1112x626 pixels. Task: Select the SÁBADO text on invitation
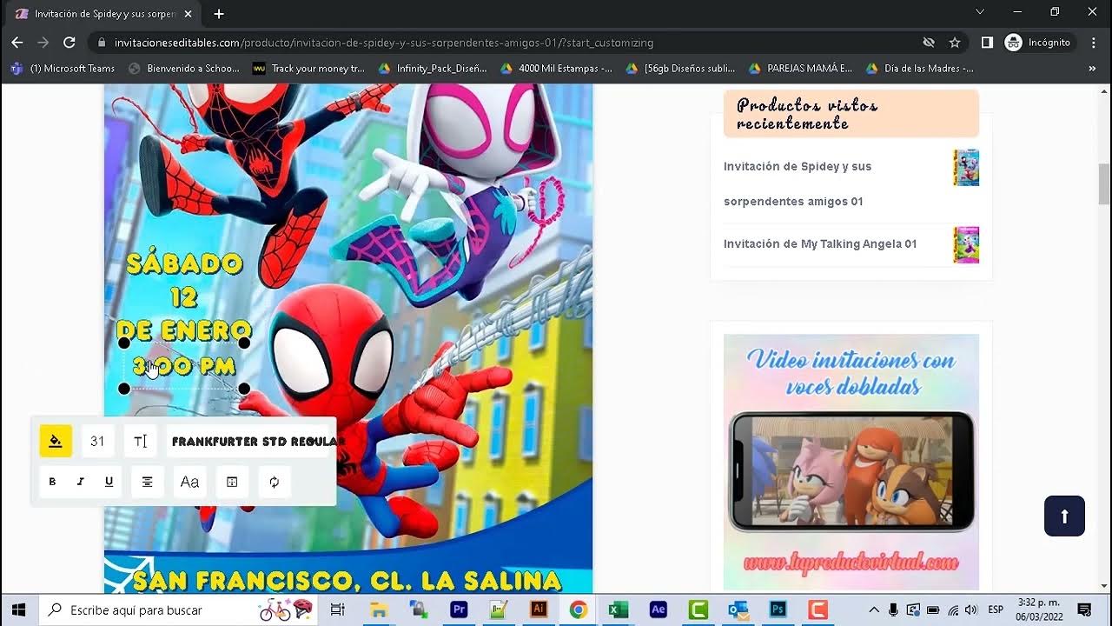[x=184, y=263]
